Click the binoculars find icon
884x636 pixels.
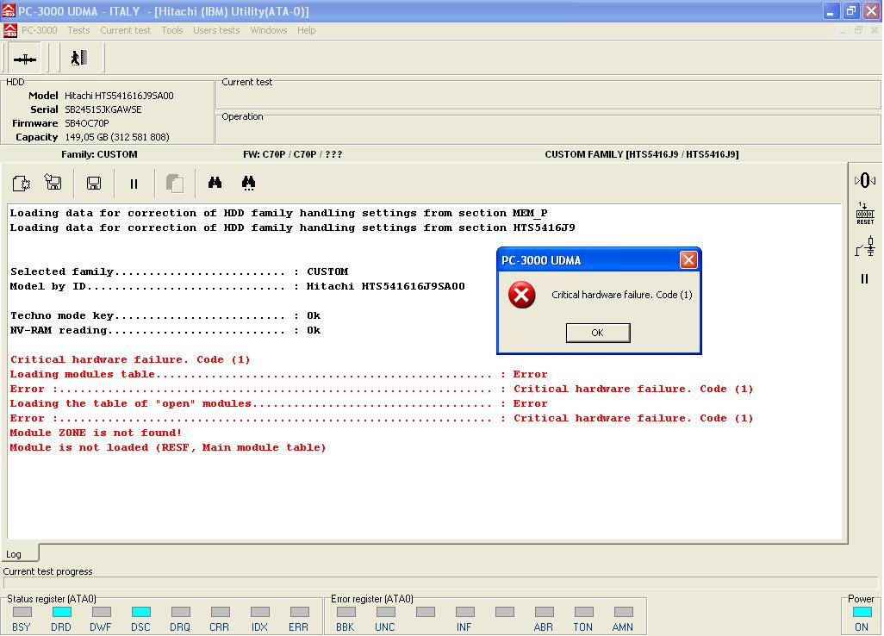[x=215, y=182]
